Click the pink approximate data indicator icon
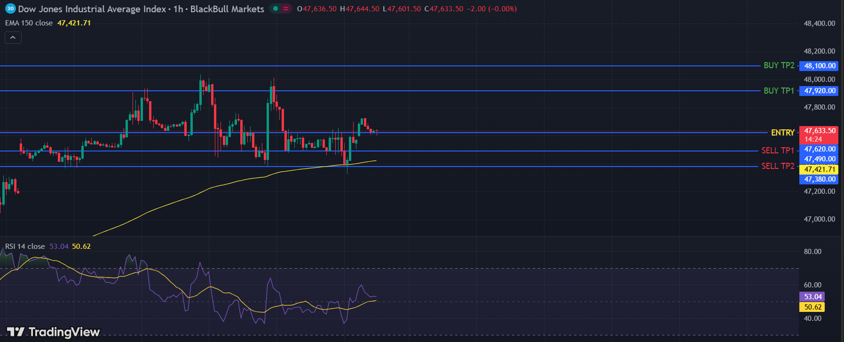 coord(286,9)
